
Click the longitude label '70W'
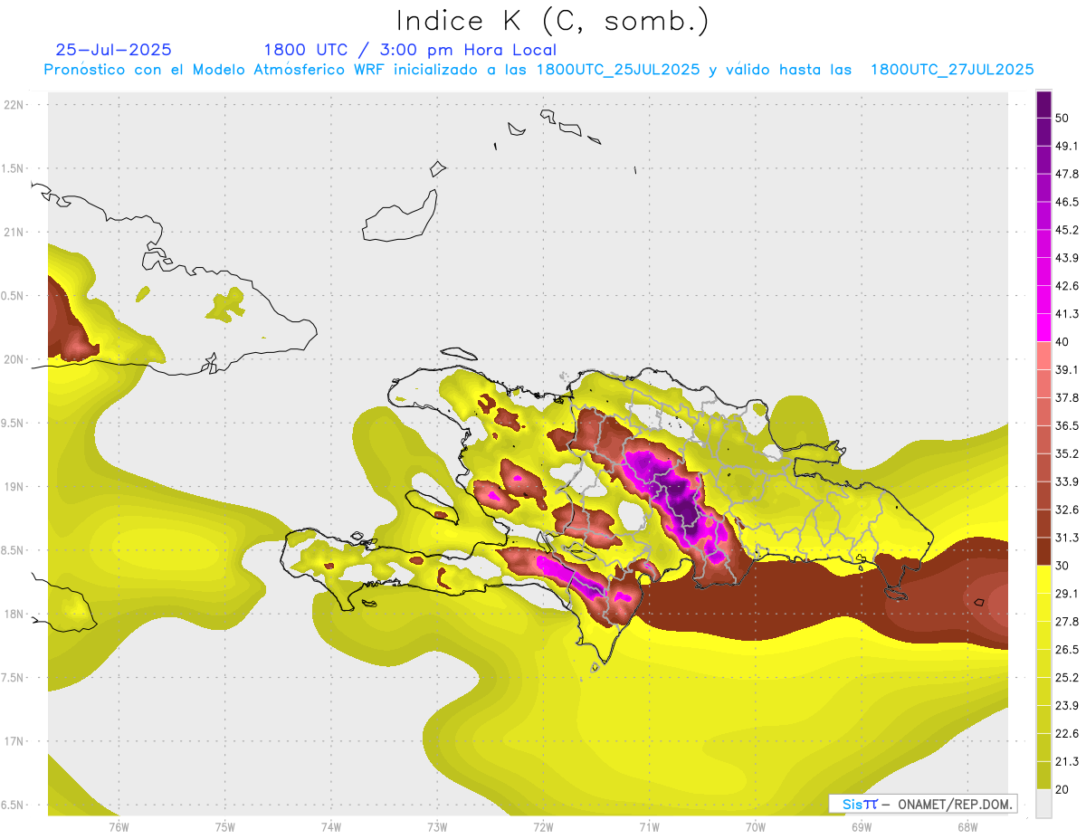pyautogui.click(x=756, y=826)
